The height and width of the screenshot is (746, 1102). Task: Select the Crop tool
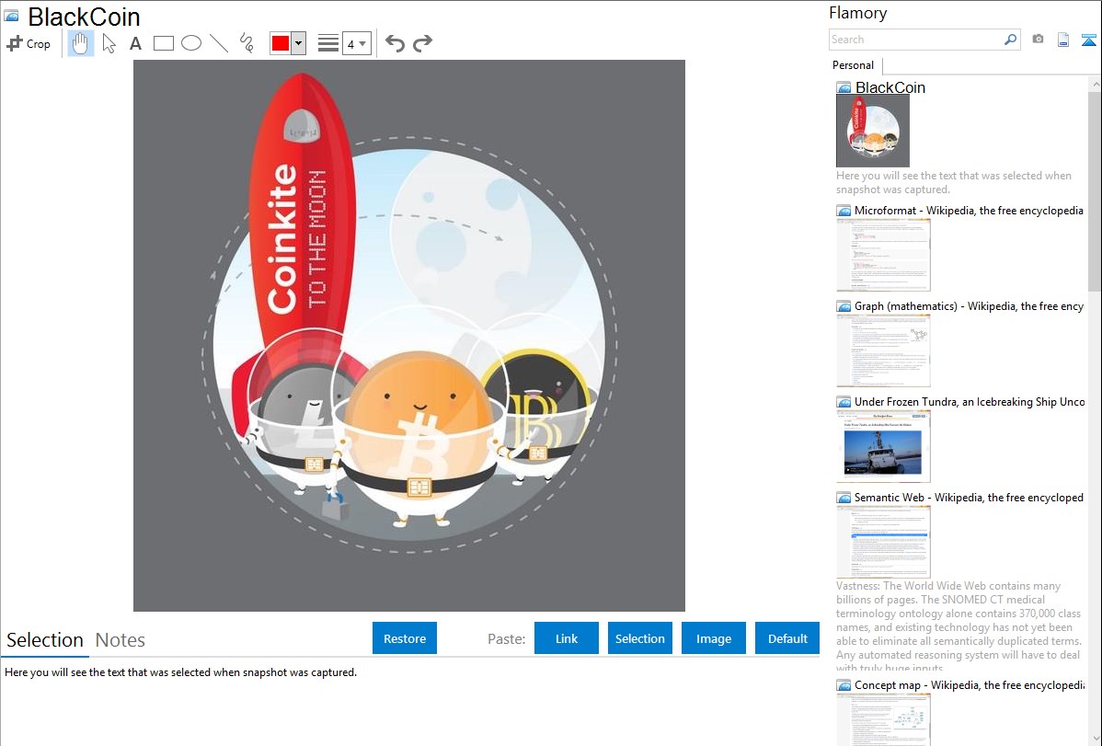pyautogui.click(x=29, y=43)
